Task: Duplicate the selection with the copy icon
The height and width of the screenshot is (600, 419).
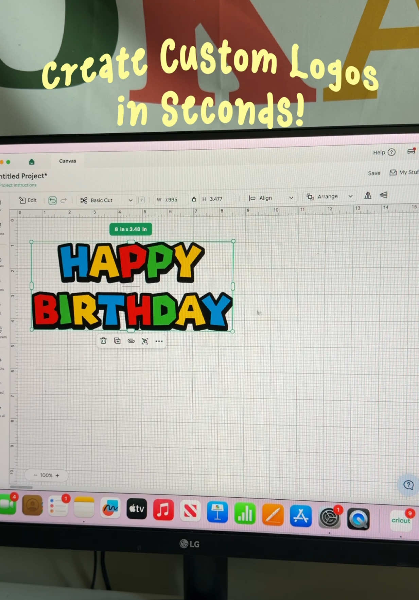Action: 117,341
